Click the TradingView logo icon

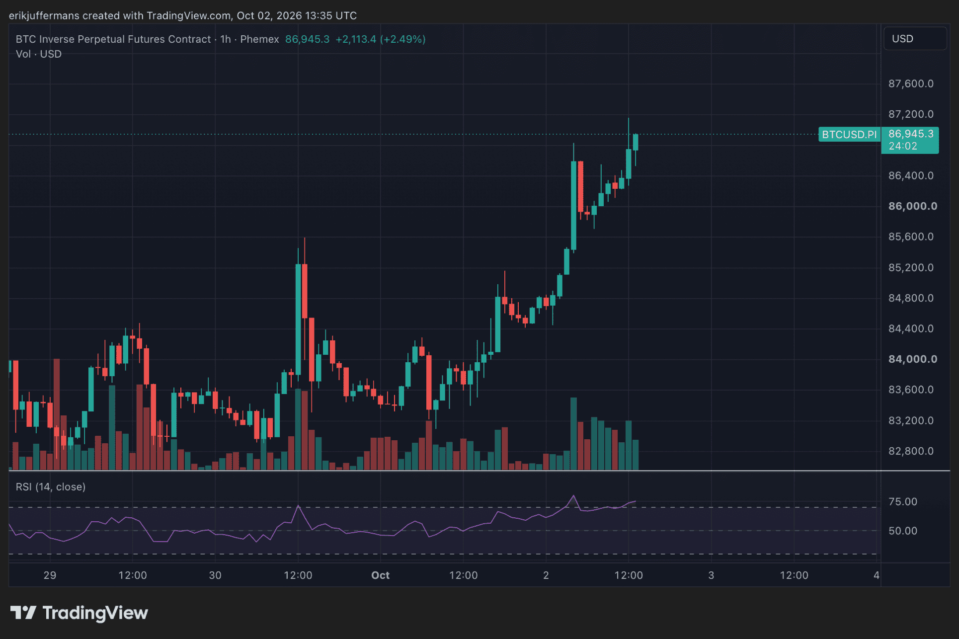[x=23, y=613]
